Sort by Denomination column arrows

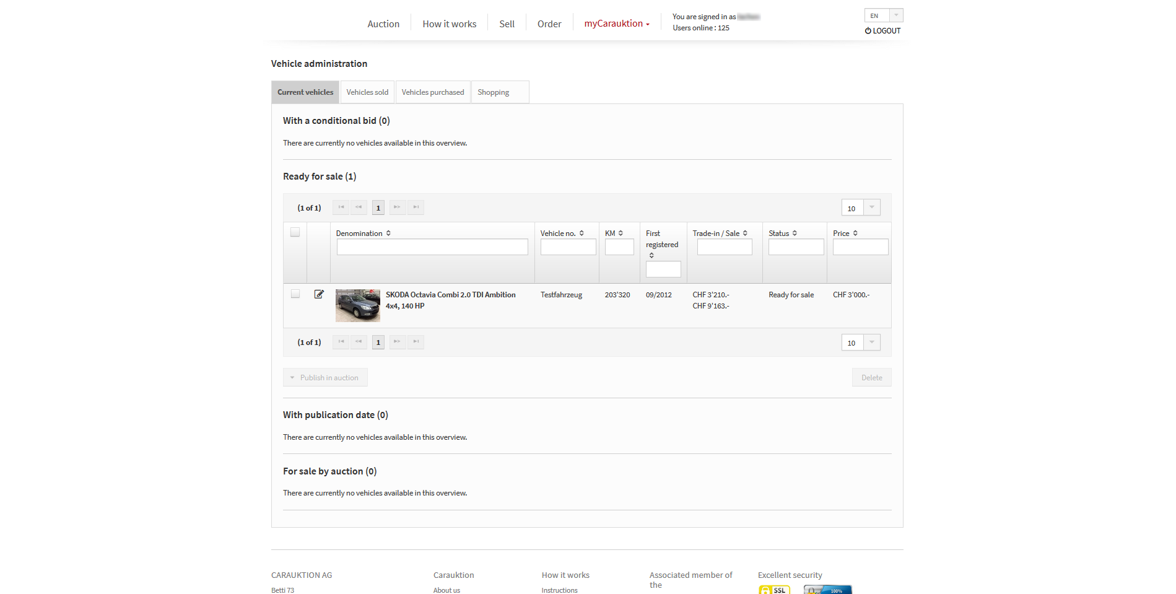click(x=388, y=234)
